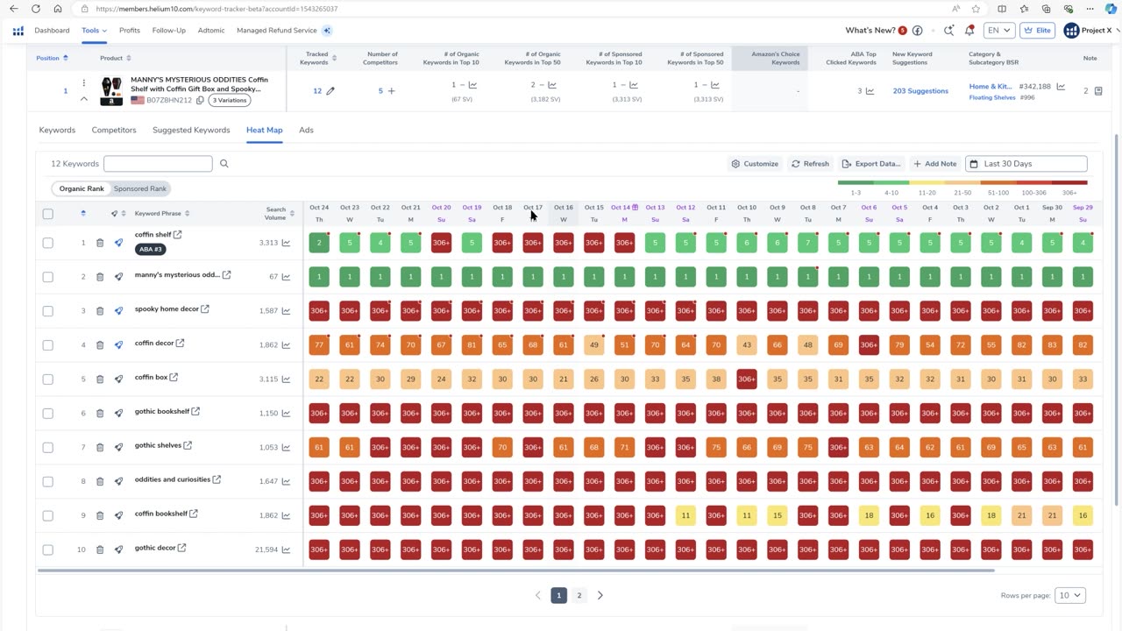1122x631 pixels.
Task: Delete the coffin shelf keyword via trash icon
Action: 100,243
